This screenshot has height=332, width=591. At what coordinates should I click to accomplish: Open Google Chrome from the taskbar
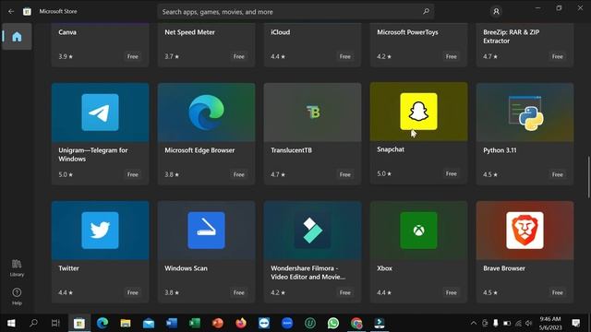pos(356,323)
